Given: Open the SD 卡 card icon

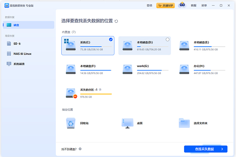Looking at the screenshot, I should [x=9, y=43].
